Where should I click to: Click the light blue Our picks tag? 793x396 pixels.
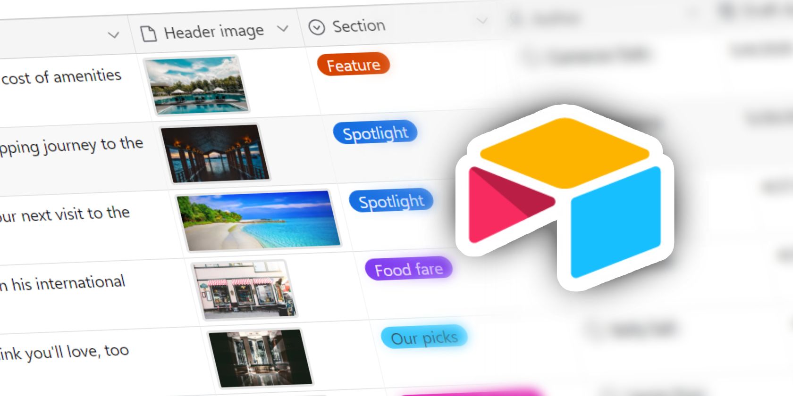(424, 337)
